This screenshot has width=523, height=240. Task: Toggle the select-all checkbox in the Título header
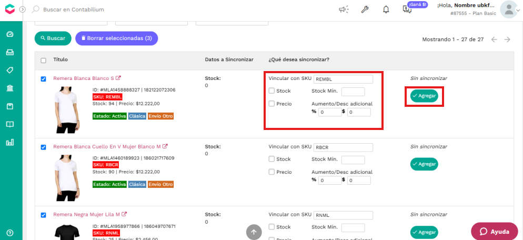pos(43,61)
